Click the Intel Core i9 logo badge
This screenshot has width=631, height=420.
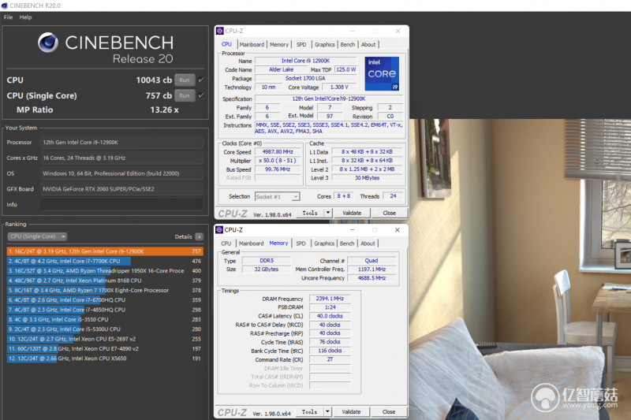(382, 73)
